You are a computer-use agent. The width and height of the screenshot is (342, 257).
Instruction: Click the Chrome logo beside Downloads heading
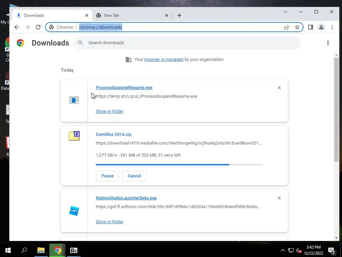[x=20, y=43]
